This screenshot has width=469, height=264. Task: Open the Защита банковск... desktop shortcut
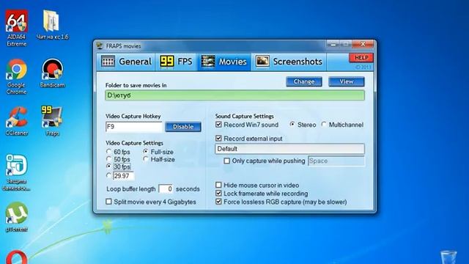pos(16,172)
